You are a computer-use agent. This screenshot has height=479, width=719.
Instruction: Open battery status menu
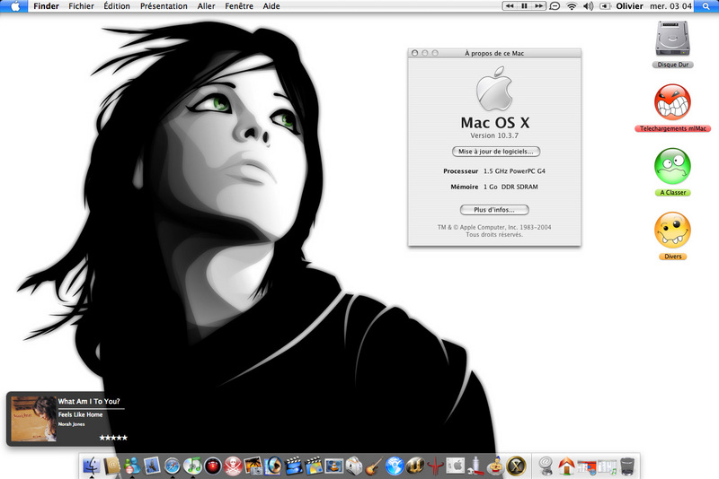[x=605, y=6]
